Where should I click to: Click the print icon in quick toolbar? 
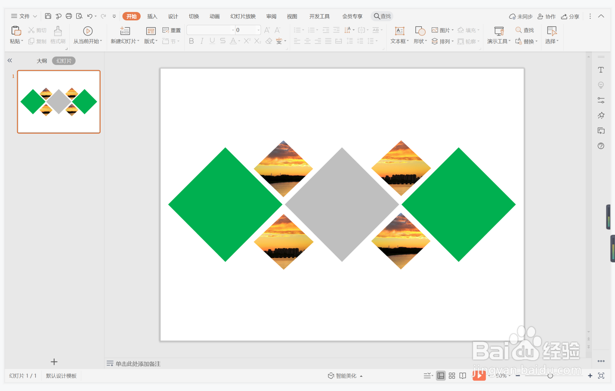(69, 16)
